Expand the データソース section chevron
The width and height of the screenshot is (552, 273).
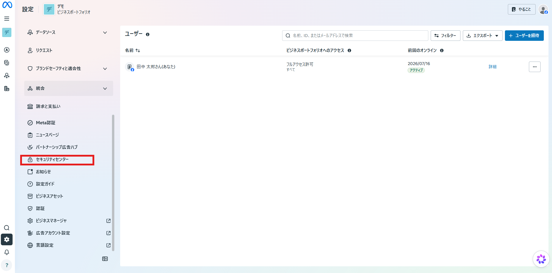(105, 32)
